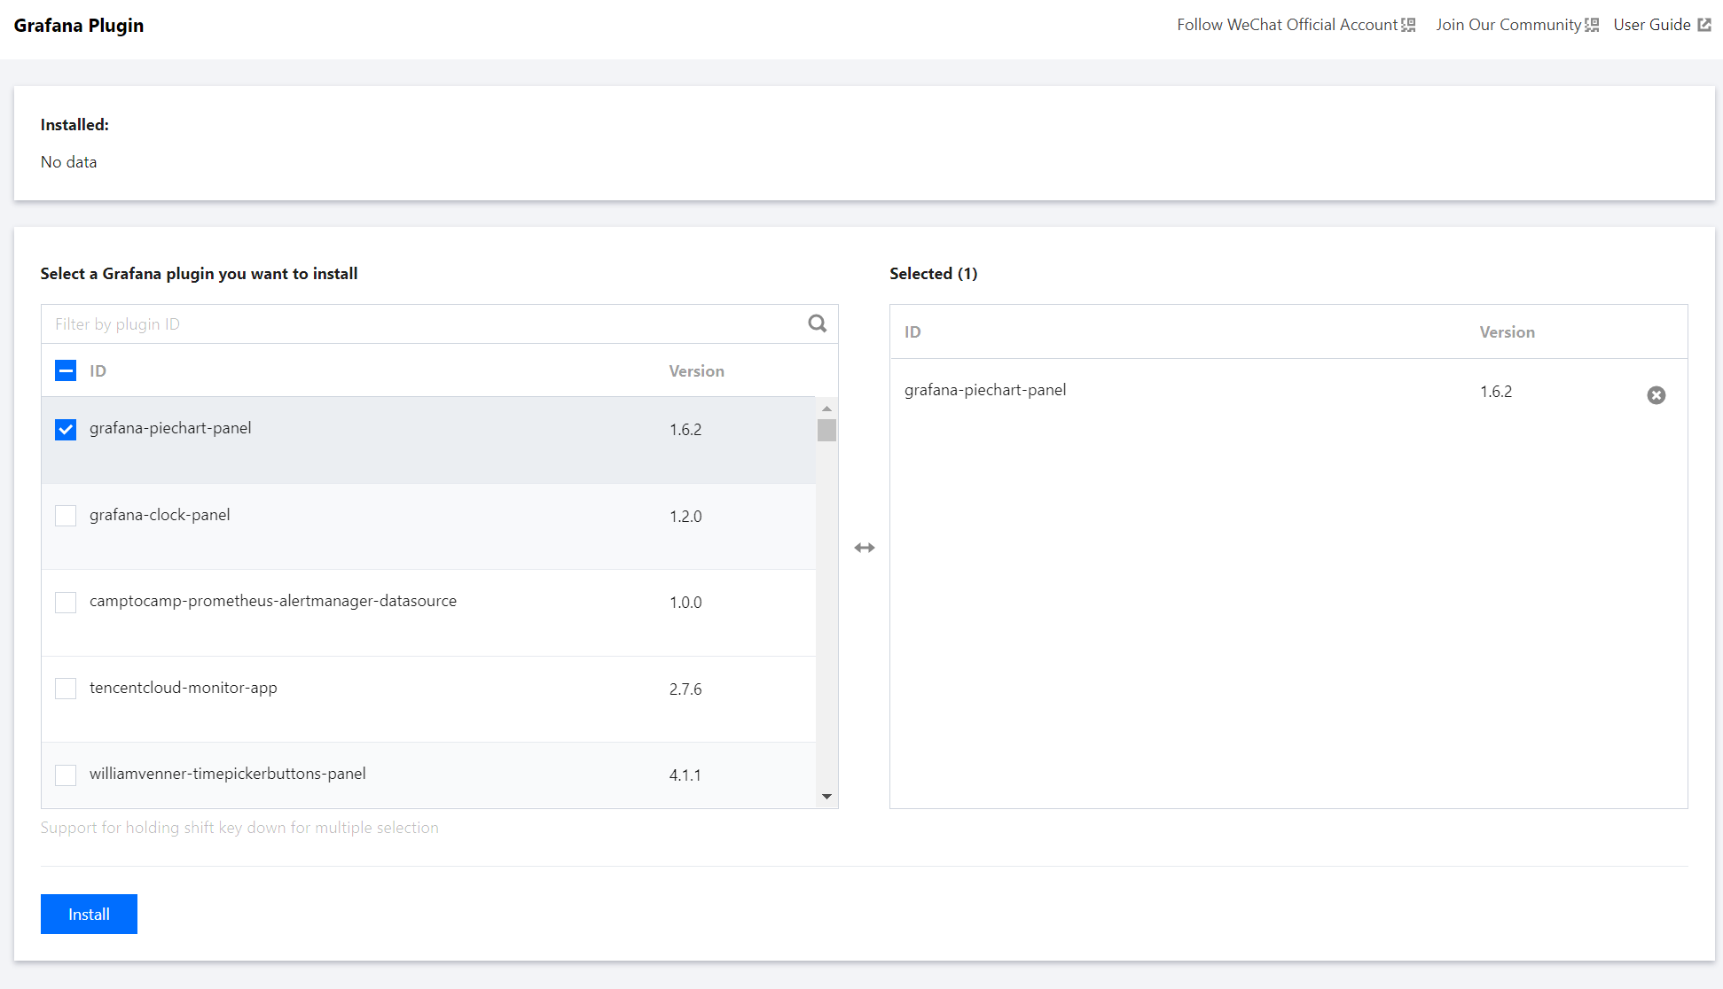Open the User Guide external link icon
Image resolution: width=1723 pixels, height=989 pixels.
tap(1704, 25)
